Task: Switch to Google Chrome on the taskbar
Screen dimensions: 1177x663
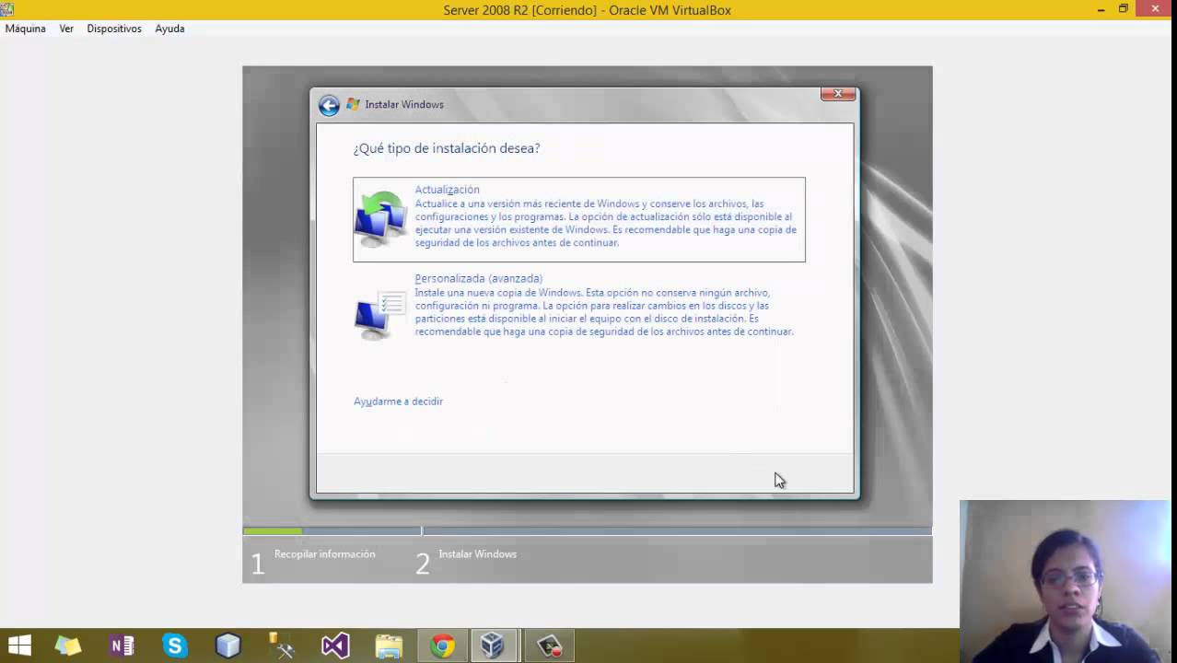Action: tap(443, 646)
